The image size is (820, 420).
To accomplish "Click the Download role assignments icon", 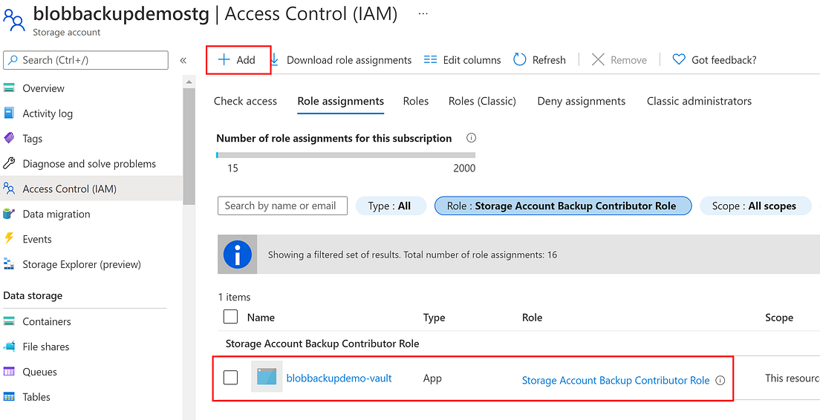I will pos(275,59).
